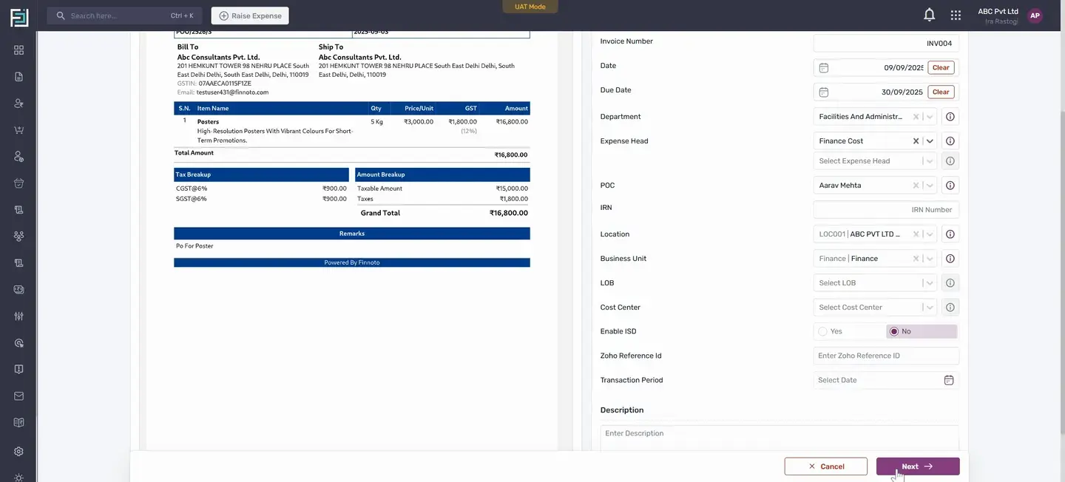The height and width of the screenshot is (482, 1065).
Task: Click the Finnoto logo at top left
Action: (19, 16)
